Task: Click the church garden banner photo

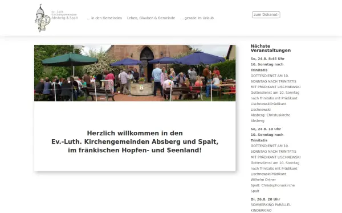Action: click(135, 73)
